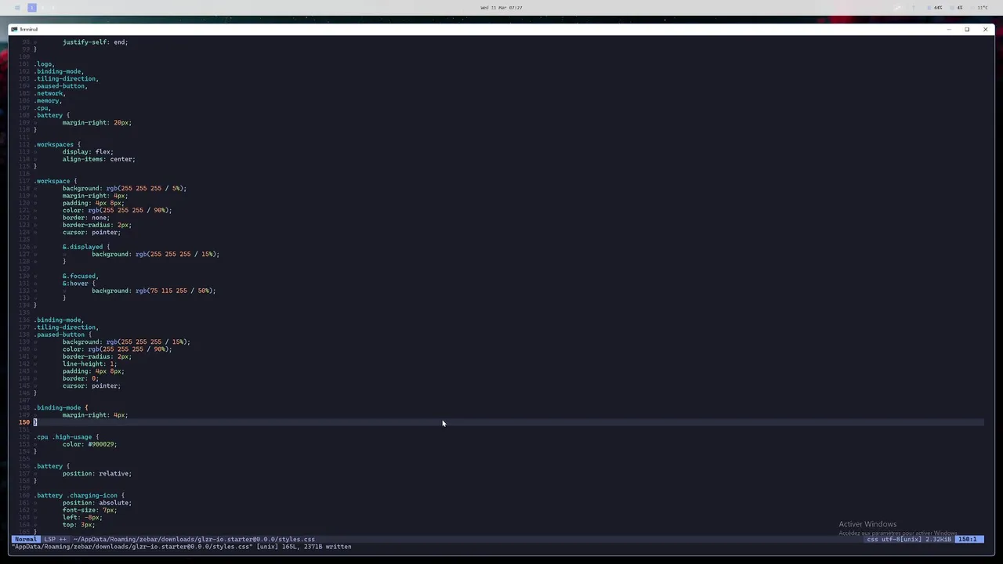
Task: Click the 'line-height: 1;' declaration
Action: click(89, 364)
